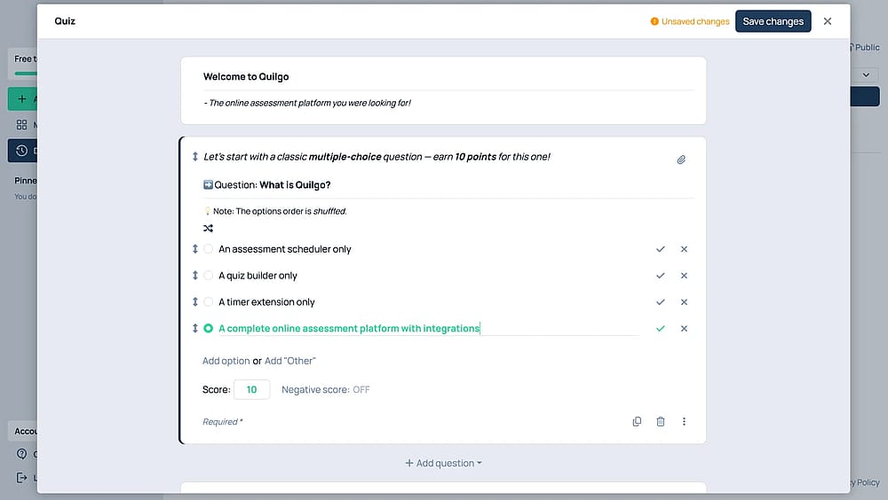888x500 pixels.
Task: Toggle the shuffle options order icon
Action: pyautogui.click(x=208, y=229)
